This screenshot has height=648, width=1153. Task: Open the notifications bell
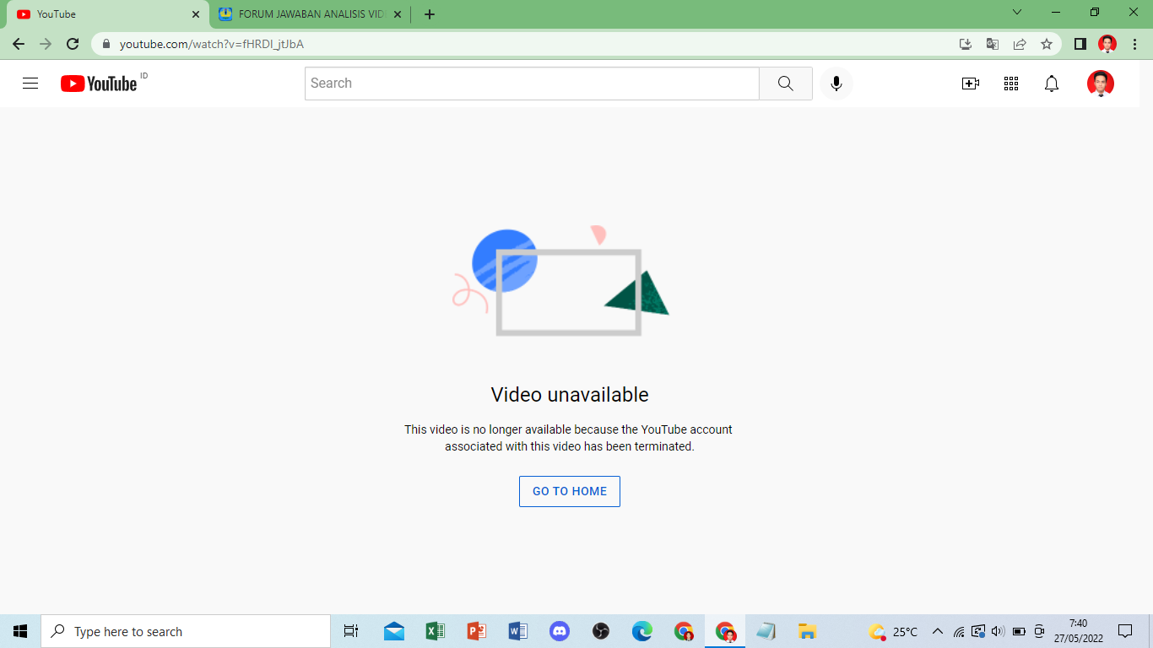(1051, 84)
